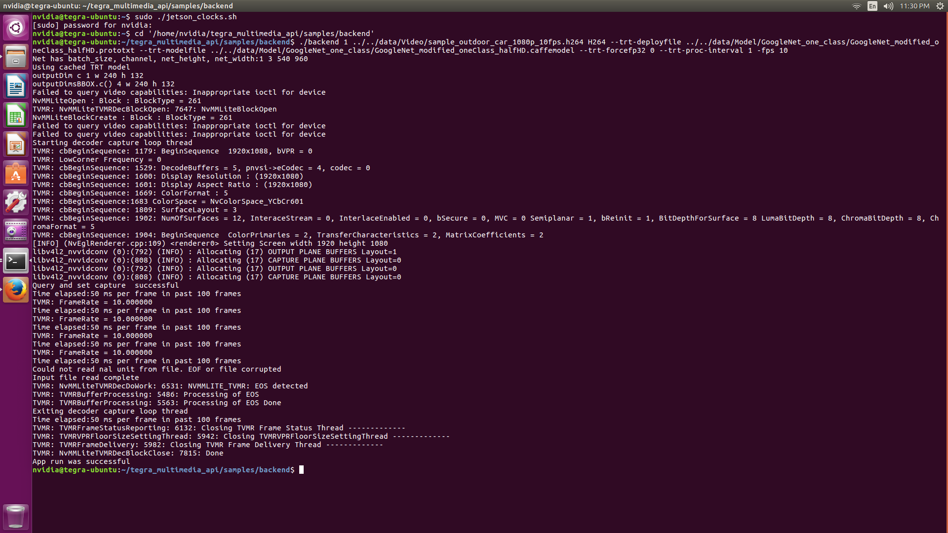
Task: Open System Settings gear-and-wrench icon
Action: click(x=16, y=203)
